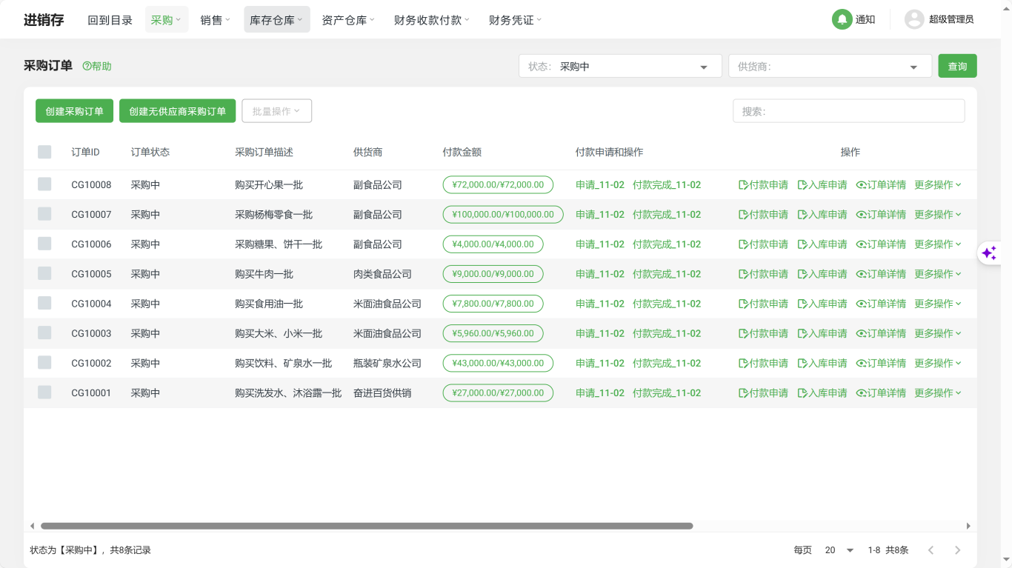Click 创建采购订单 button
Image resolution: width=1012 pixels, height=568 pixels.
[74, 111]
